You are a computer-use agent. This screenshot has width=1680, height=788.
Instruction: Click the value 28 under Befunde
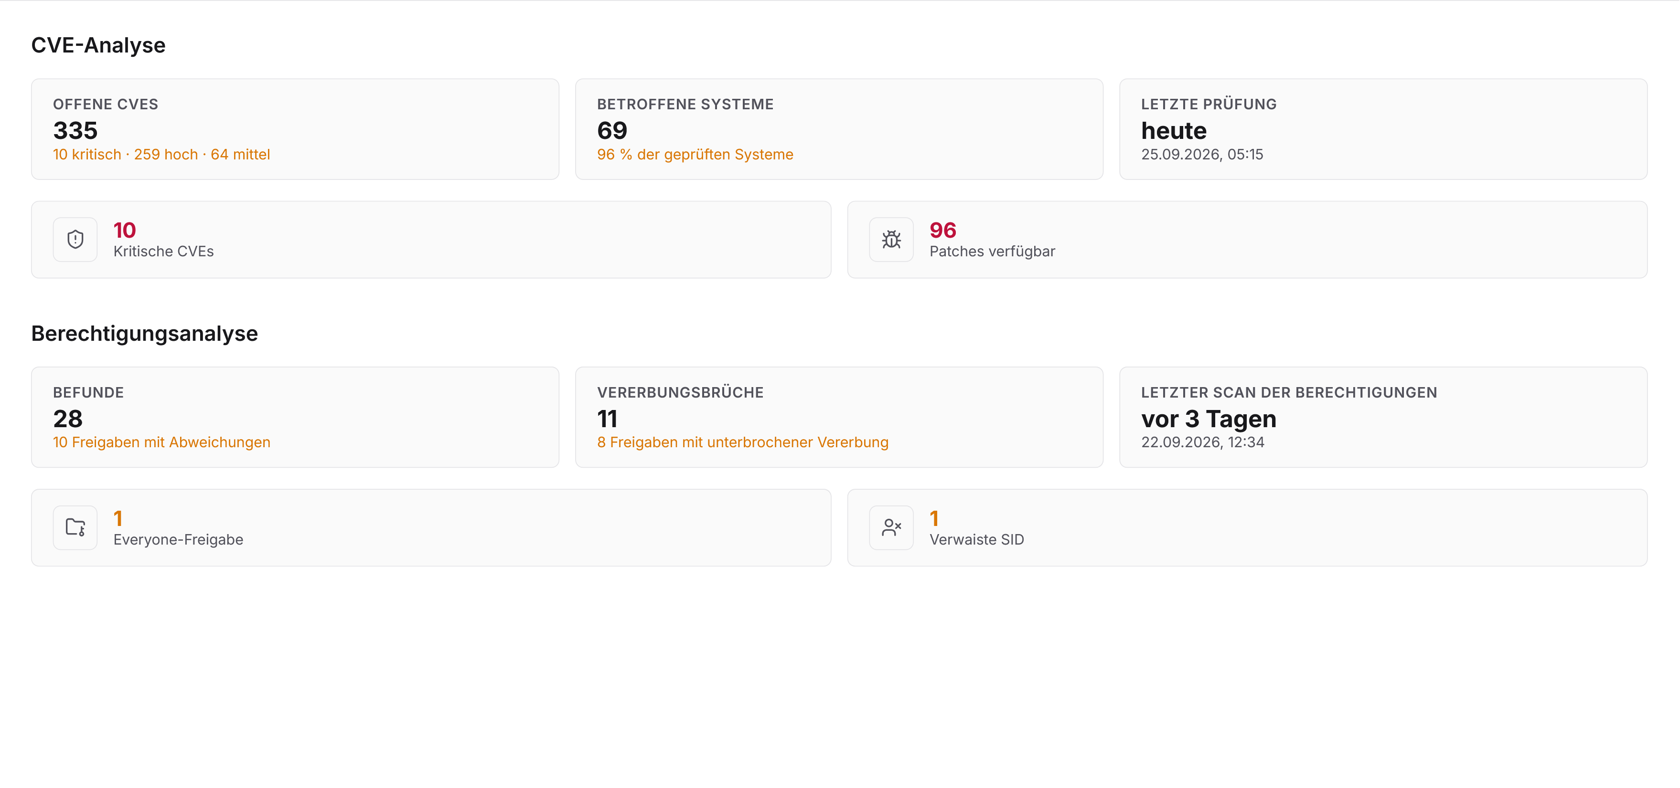68,419
